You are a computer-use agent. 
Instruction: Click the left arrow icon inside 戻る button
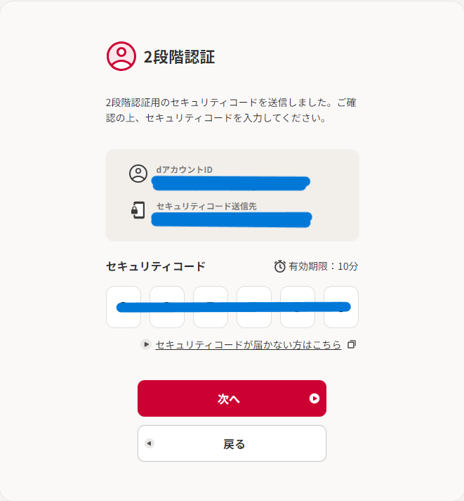(x=149, y=443)
